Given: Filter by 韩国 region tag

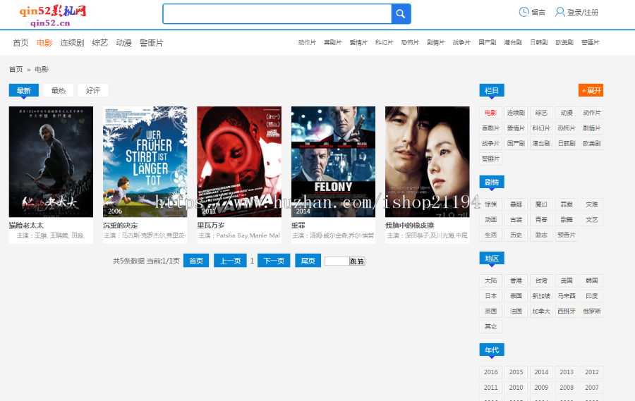Looking at the screenshot, I should click(x=591, y=280).
